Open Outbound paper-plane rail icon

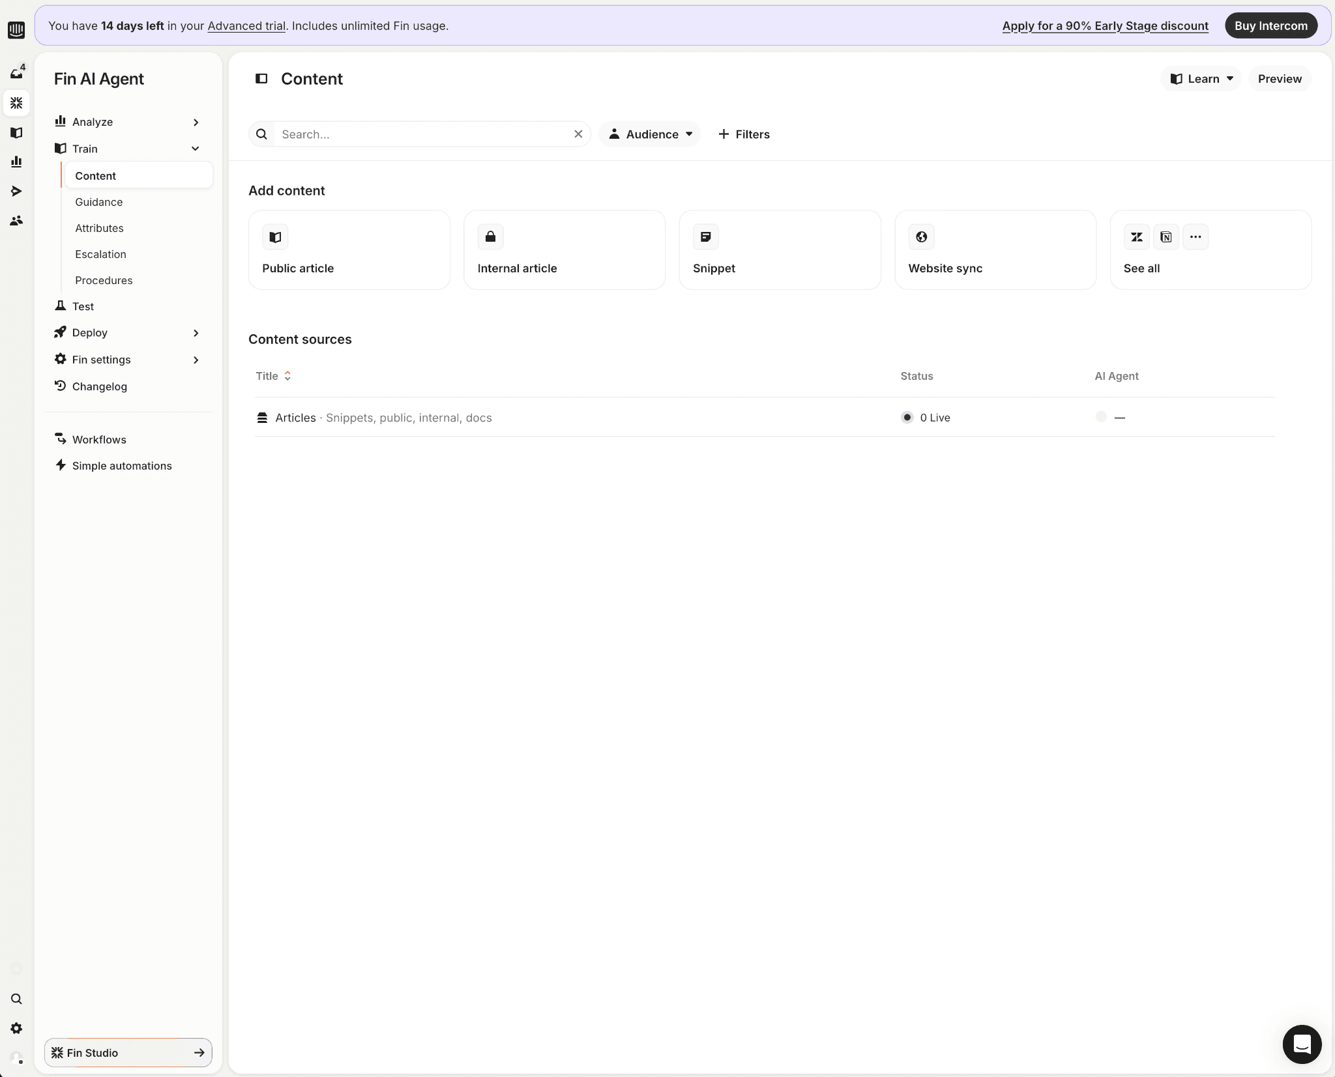(16, 191)
